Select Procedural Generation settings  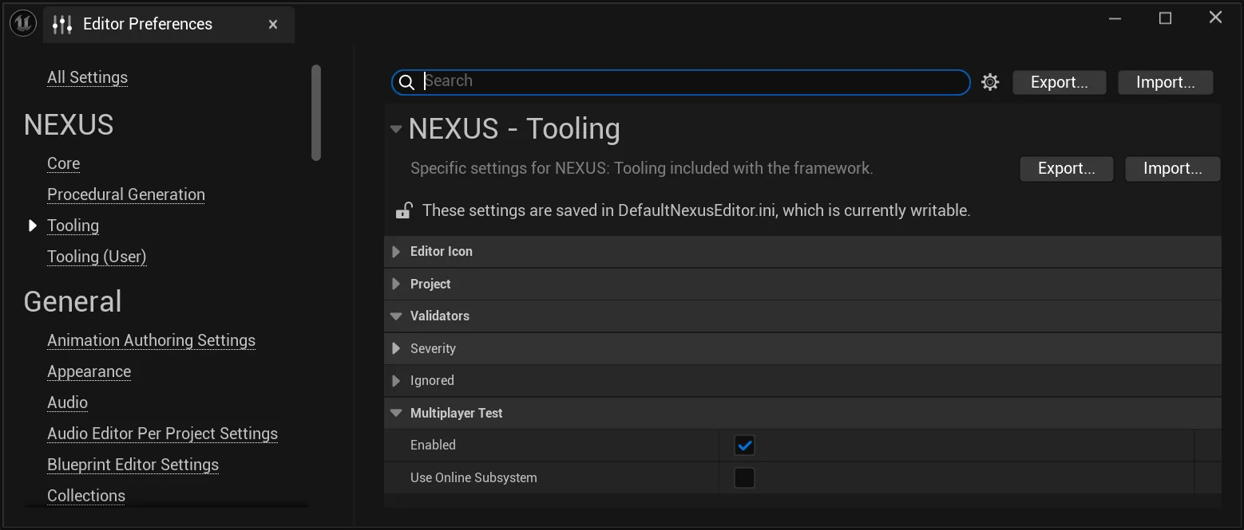(x=126, y=194)
